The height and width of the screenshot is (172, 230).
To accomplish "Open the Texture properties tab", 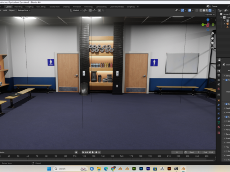I will [x=219, y=133].
